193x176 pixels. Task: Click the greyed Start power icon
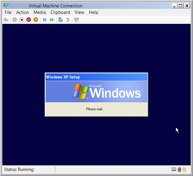click(14, 20)
